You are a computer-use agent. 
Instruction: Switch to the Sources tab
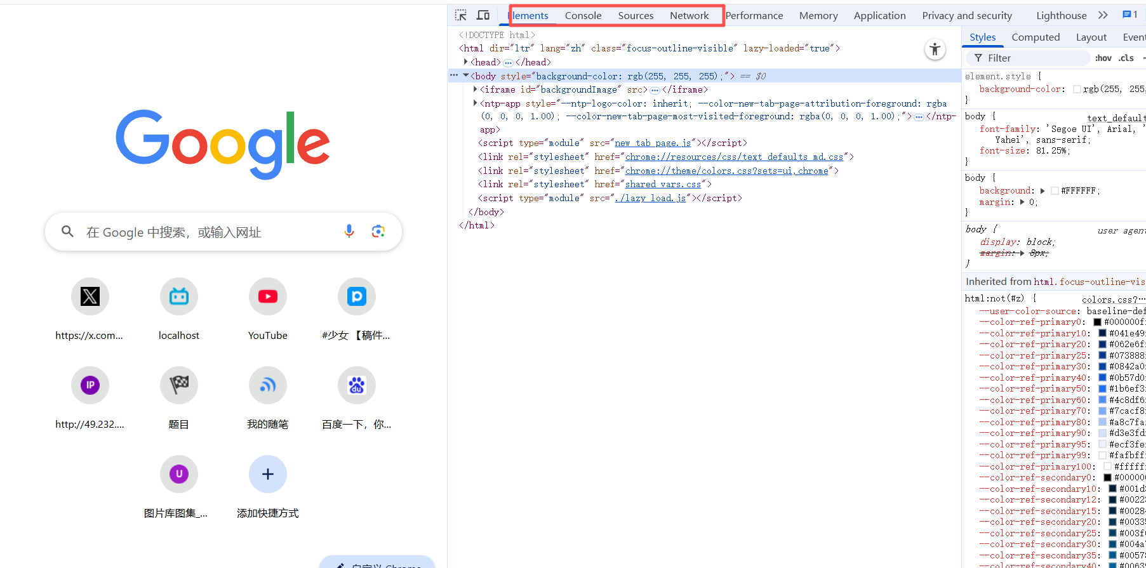click(x=636, y=15)
